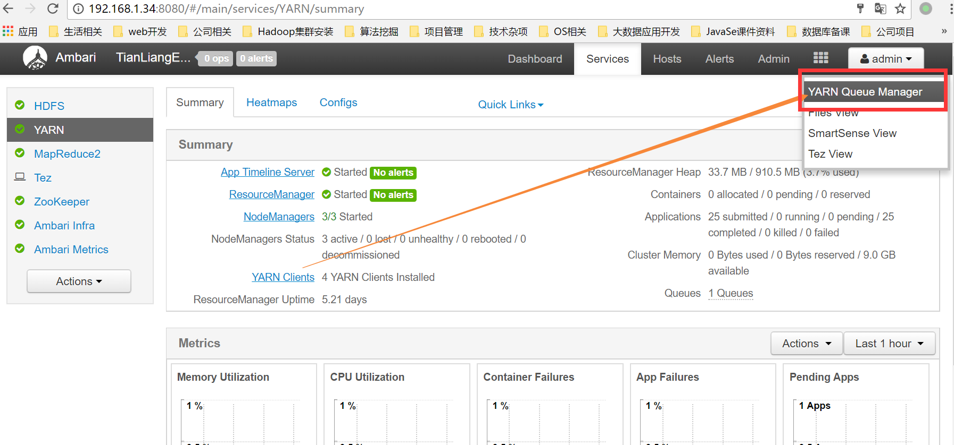Open the Metrics Actions dropdown
This screenshot has height=445, width=954.
(807, 344)
